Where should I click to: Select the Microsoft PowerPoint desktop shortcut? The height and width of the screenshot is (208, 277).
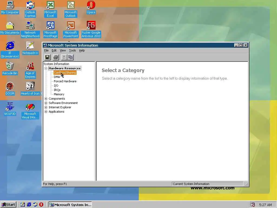click(71, 30)
